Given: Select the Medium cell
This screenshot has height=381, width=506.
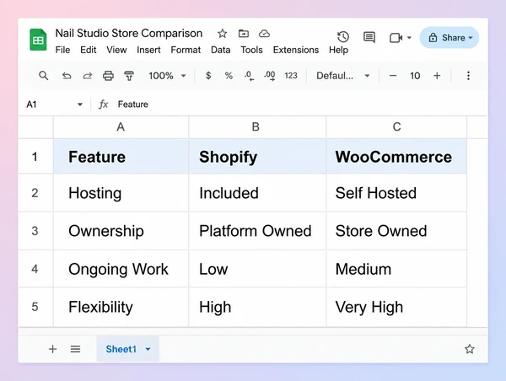Looking at the screenshot, I should [396, 269].
